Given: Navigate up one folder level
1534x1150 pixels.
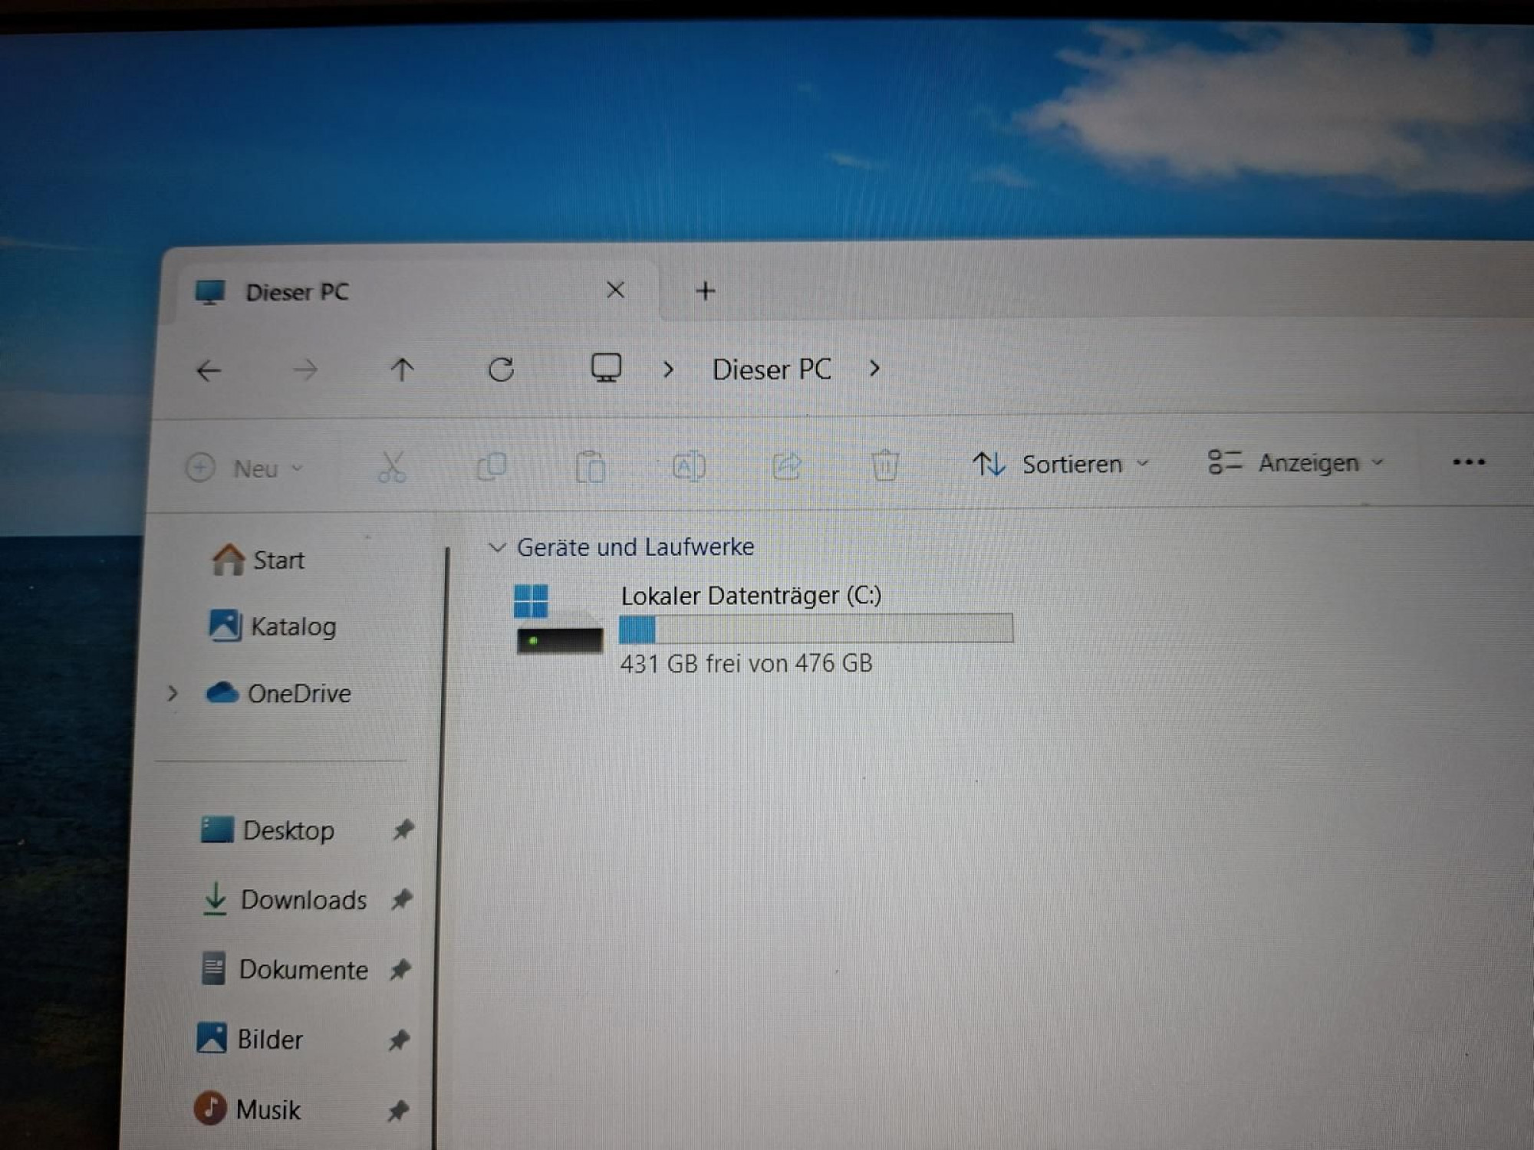Looking at the screenshot, I should (402, 370).
